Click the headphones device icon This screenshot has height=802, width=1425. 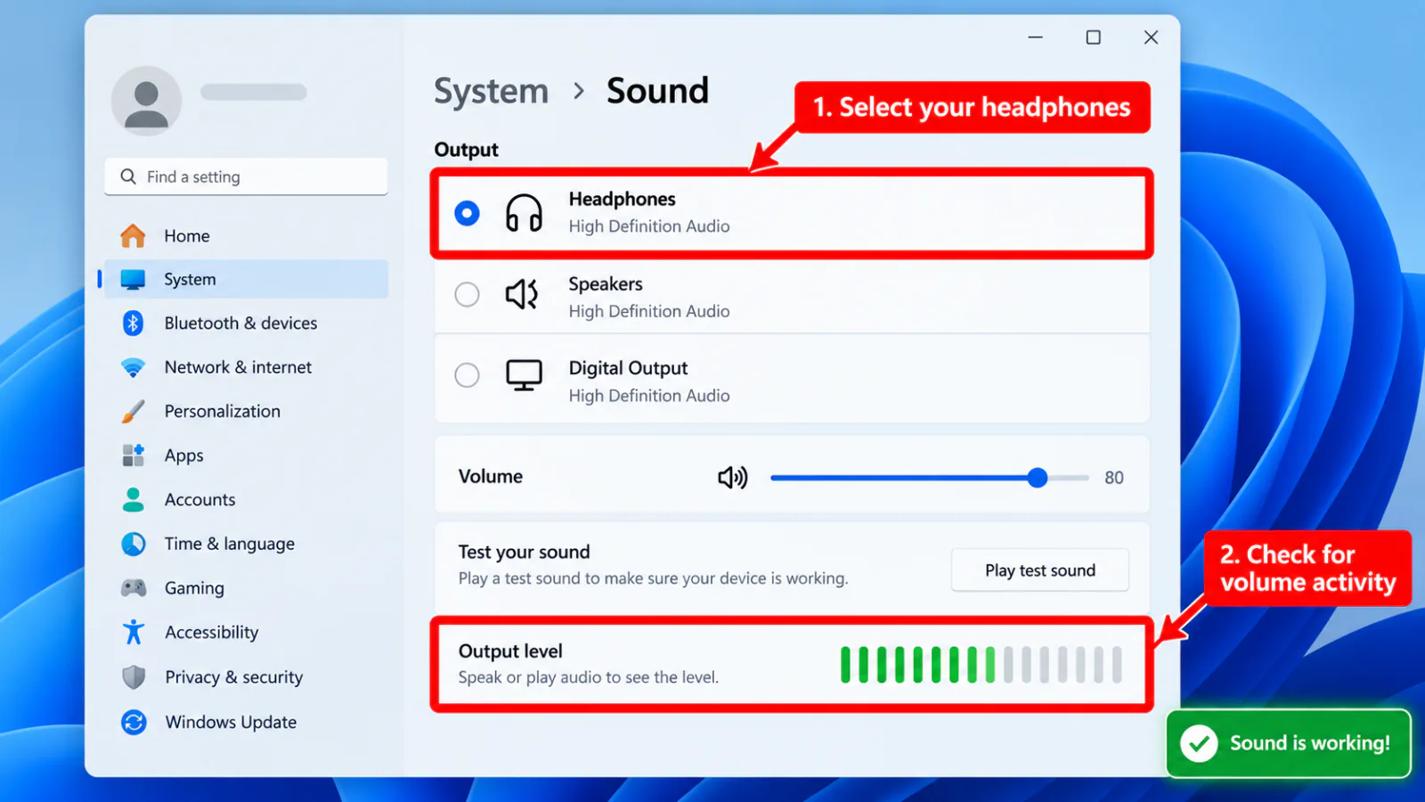coord(524,213)
